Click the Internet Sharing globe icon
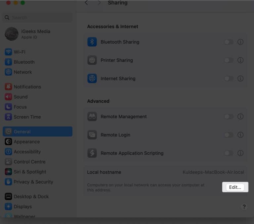This screenshot has width=254, height=224. (92, 79)
